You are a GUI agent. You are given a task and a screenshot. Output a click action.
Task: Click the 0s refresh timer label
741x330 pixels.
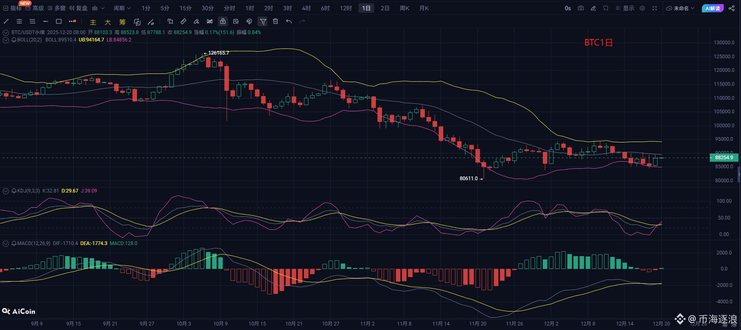coord(568,8)
